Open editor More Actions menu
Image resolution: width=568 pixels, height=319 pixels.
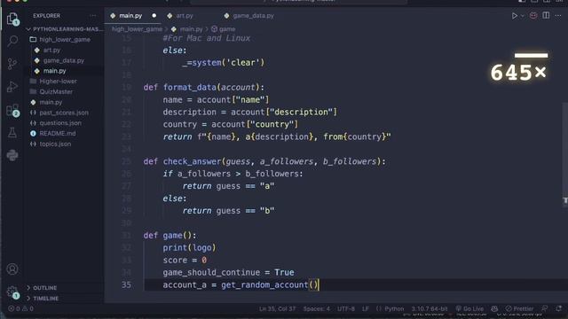558,16
